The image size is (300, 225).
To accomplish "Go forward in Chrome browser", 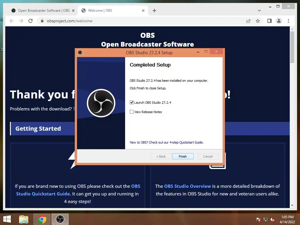I will click(21, 21).
